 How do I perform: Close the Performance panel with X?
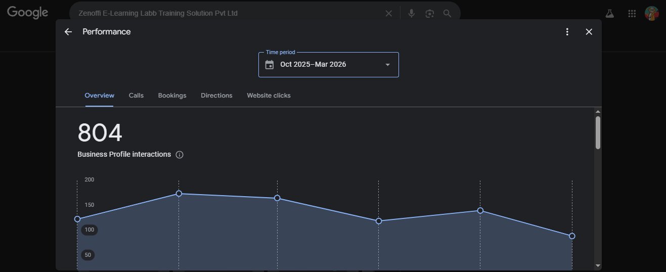589,32
